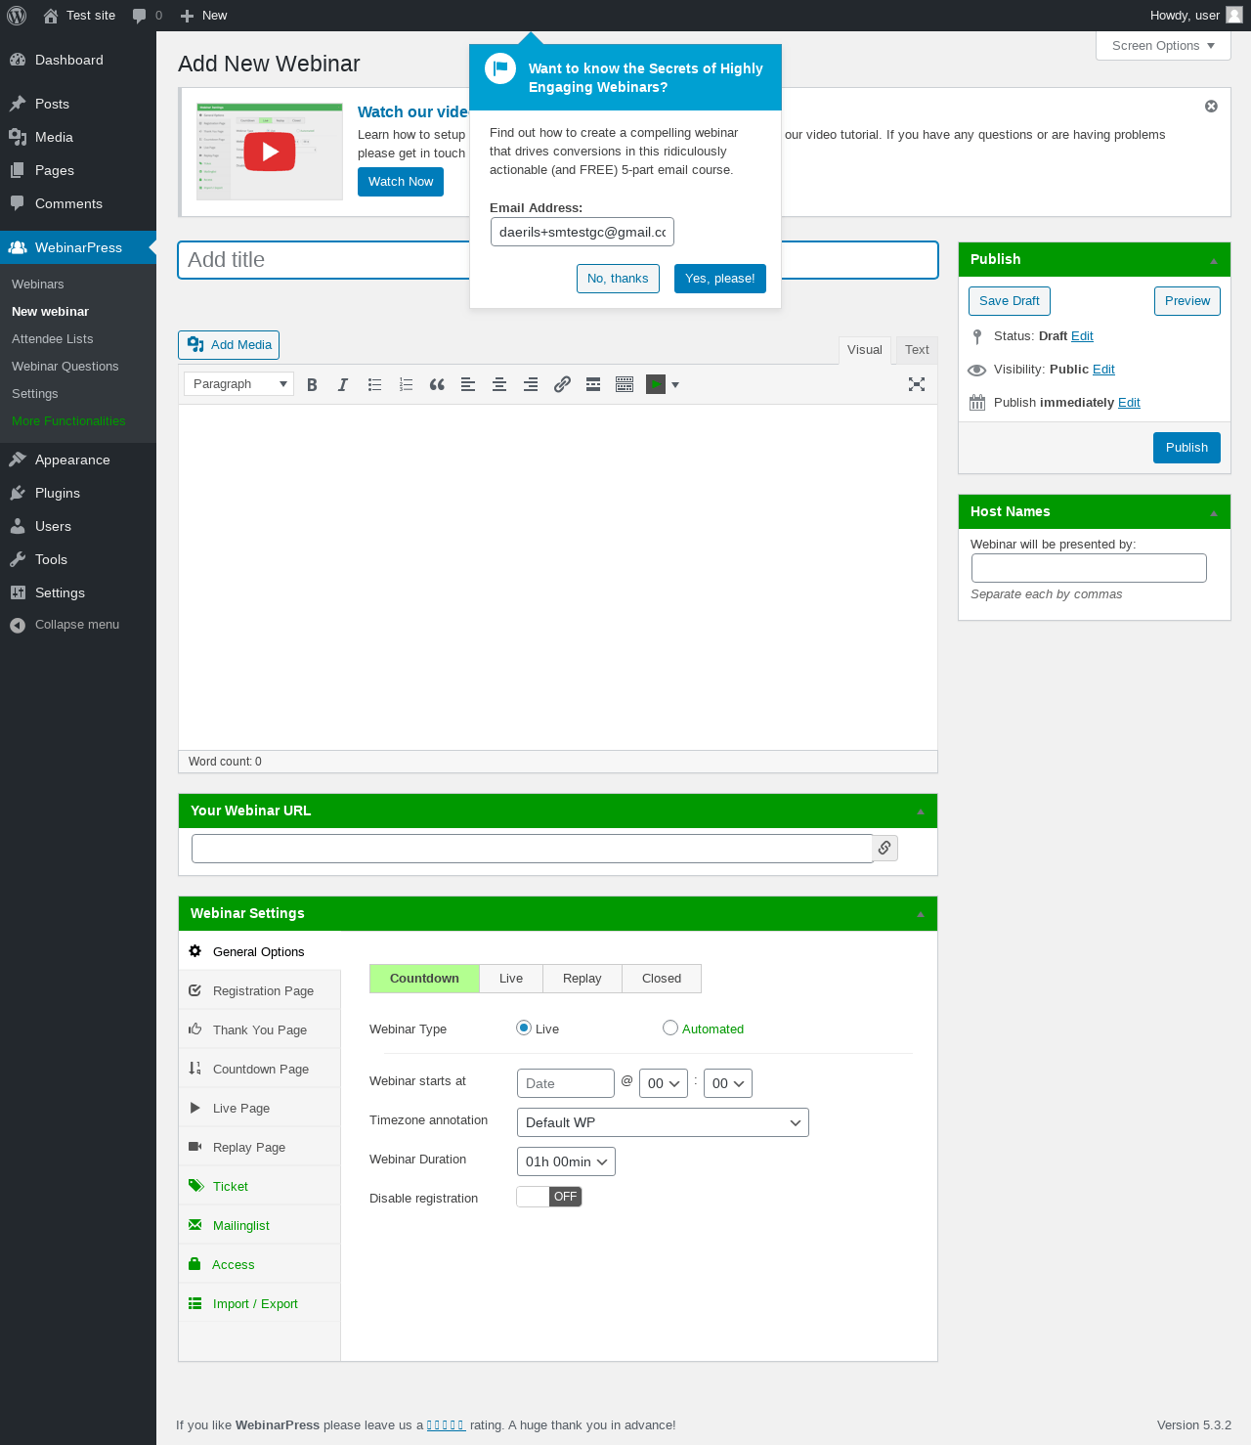Collapse the admin sidebar menu
Screen dimensions: 1251x1445
pos(78,625)
